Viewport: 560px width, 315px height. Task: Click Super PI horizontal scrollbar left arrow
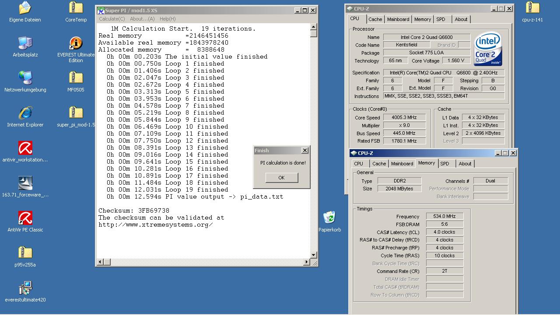coord(100,262)
